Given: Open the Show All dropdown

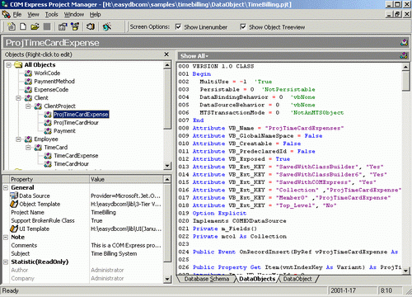Looking at the screenshot, I should tap(194, 56).
